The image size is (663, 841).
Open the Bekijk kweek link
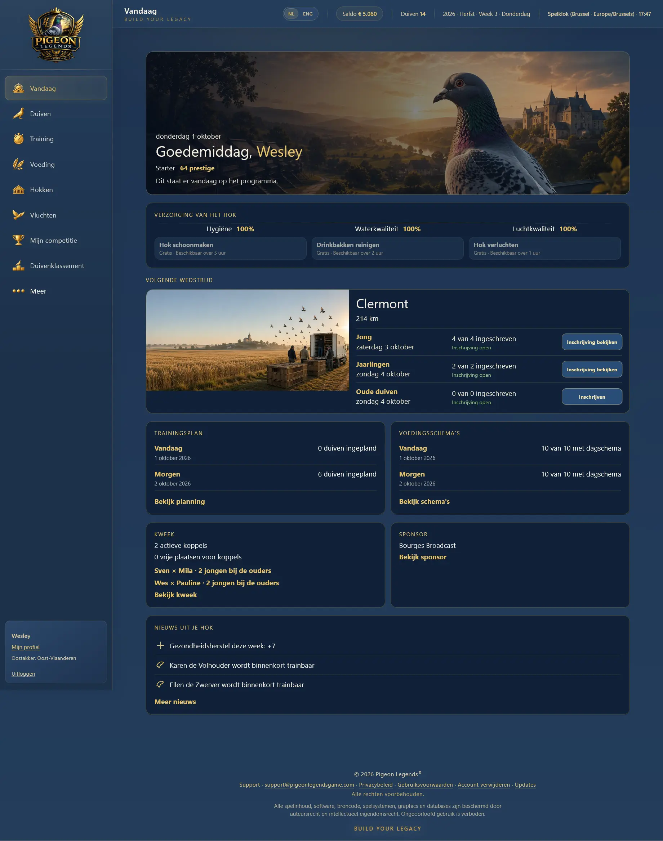click(x=175, y=595)
